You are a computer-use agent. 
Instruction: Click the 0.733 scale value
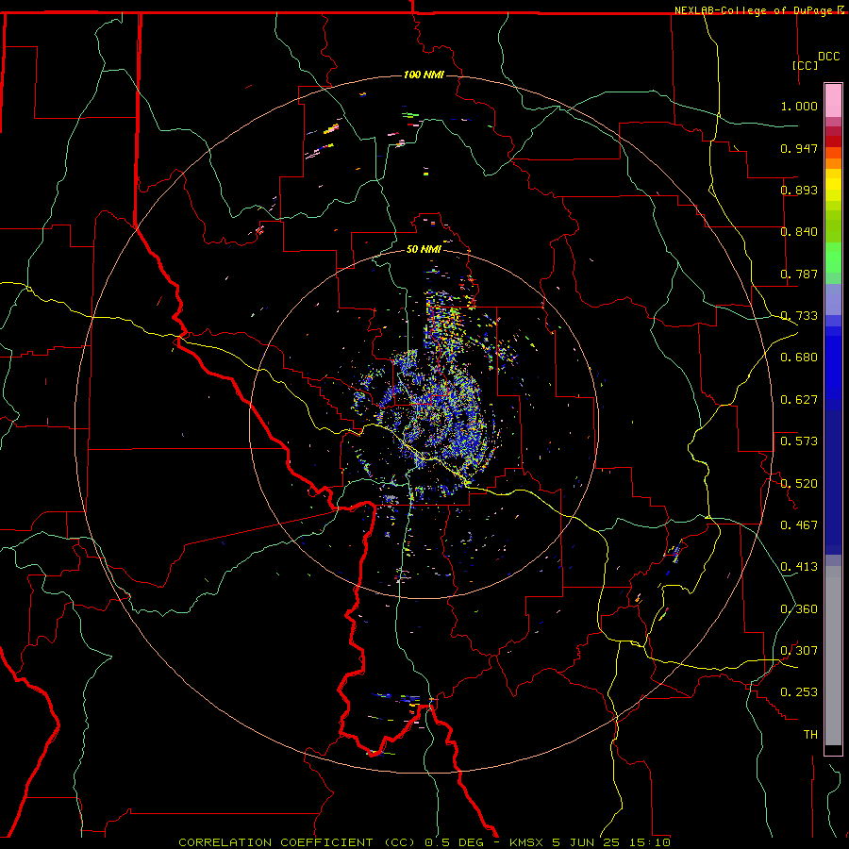coord(799,316)
